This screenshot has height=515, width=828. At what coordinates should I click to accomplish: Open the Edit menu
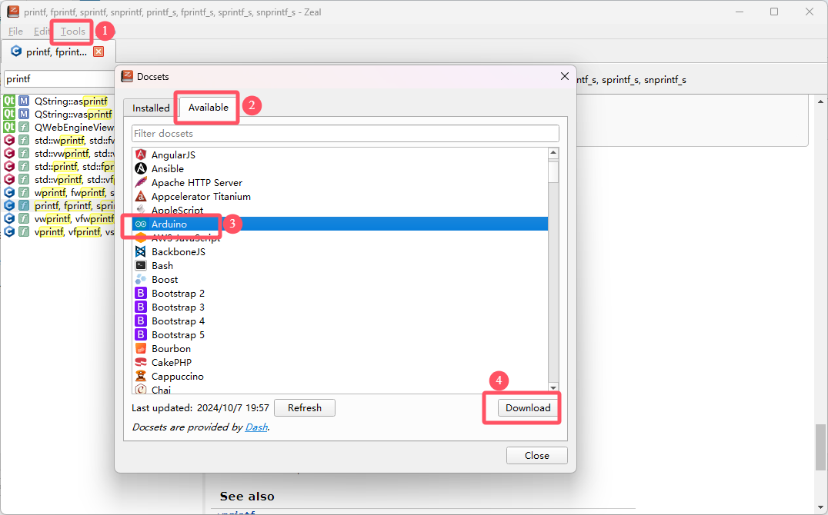pos(42,32)
